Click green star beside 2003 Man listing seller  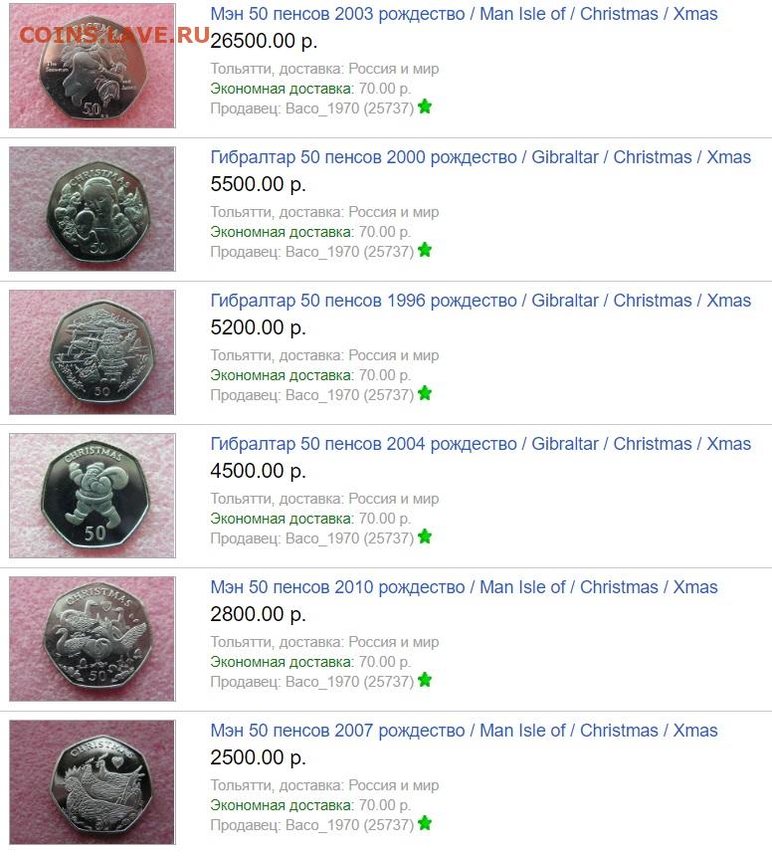(x=425, y=107)
